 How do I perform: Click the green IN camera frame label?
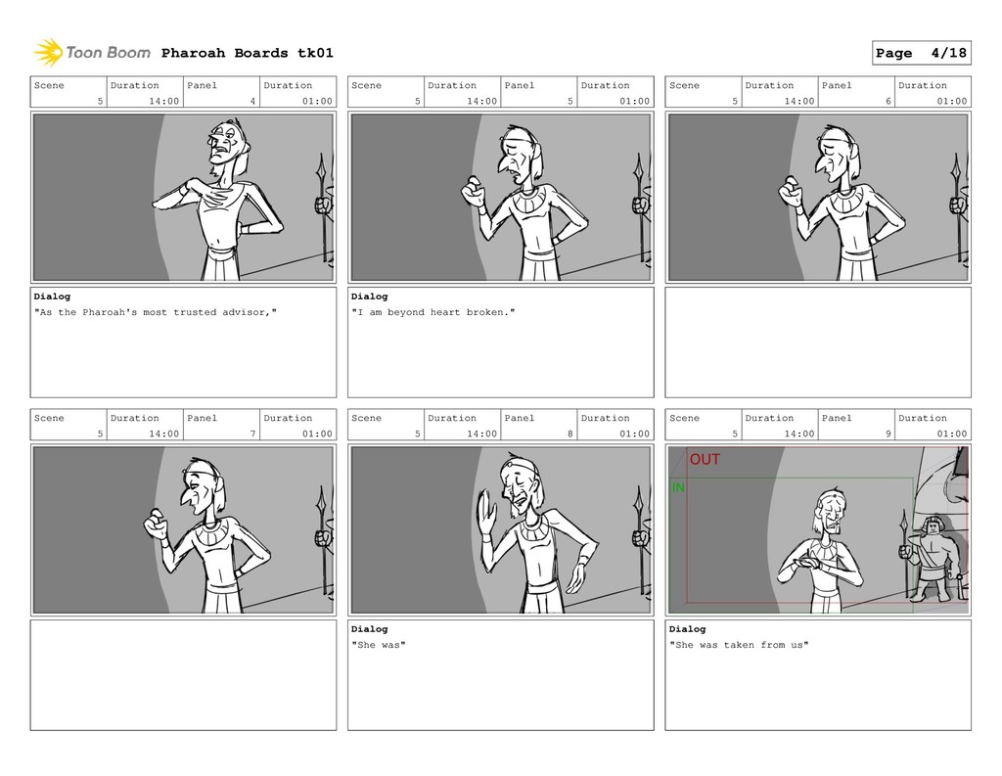click(x=678, y=487)
